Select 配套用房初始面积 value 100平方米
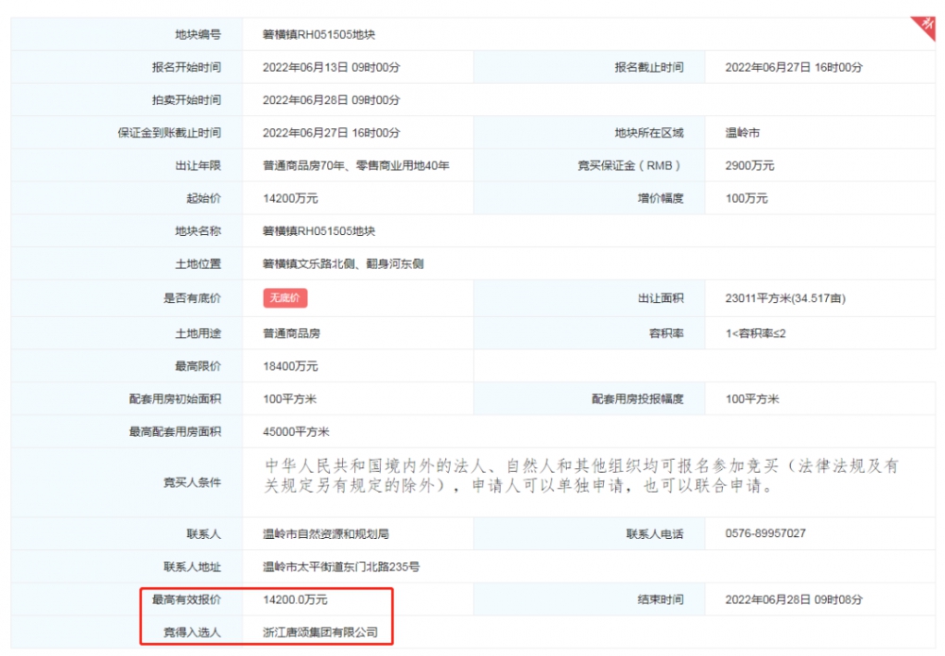 tap(289, 399)
